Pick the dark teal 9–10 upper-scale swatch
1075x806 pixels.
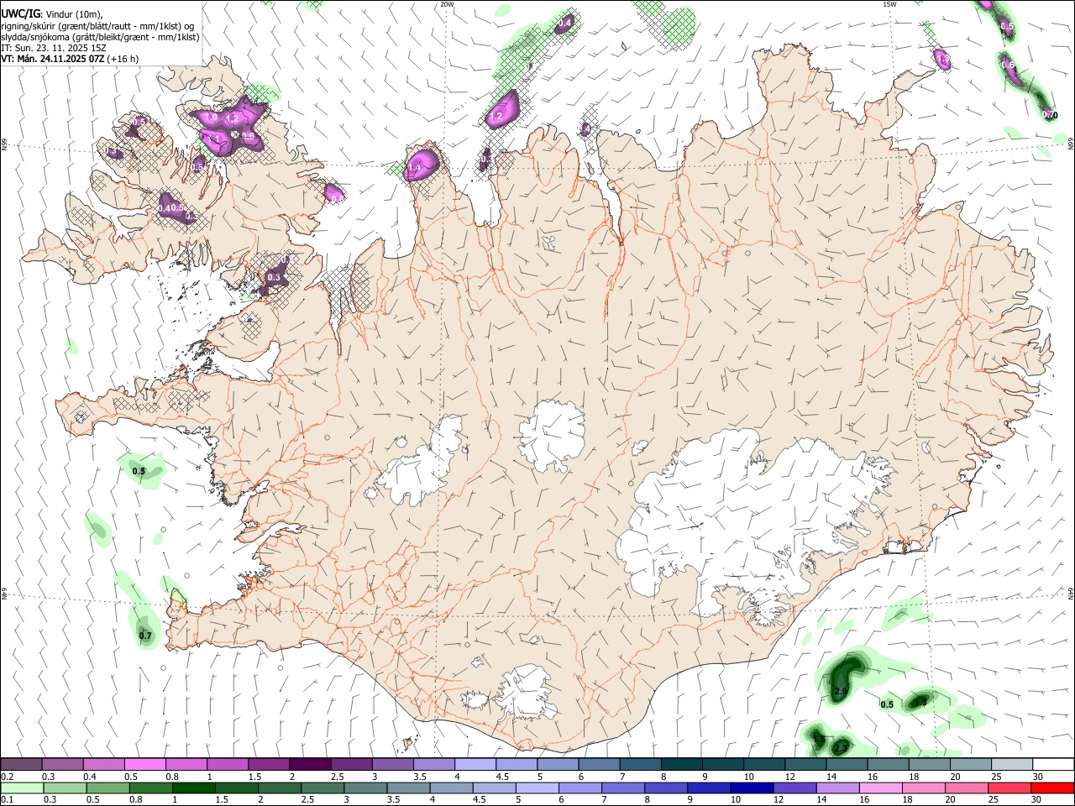723,765
